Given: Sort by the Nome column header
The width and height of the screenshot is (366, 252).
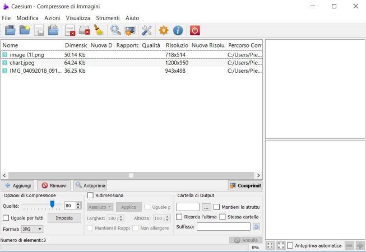Looking at the screenshot, I should pos(32,45).
